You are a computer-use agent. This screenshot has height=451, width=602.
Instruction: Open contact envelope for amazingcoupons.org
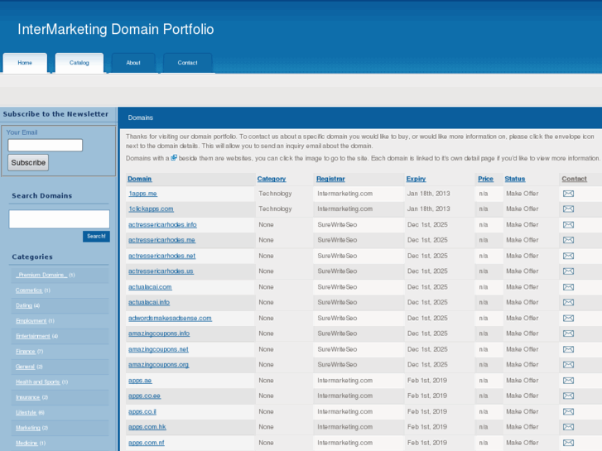click(x=568, y=364)
